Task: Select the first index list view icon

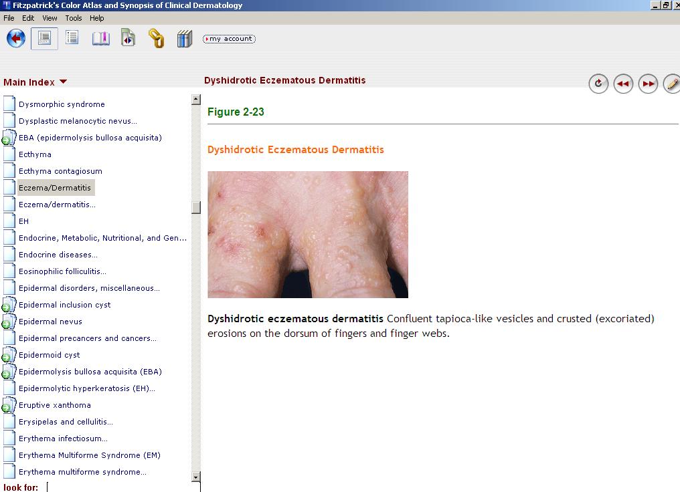Action: 44,39
